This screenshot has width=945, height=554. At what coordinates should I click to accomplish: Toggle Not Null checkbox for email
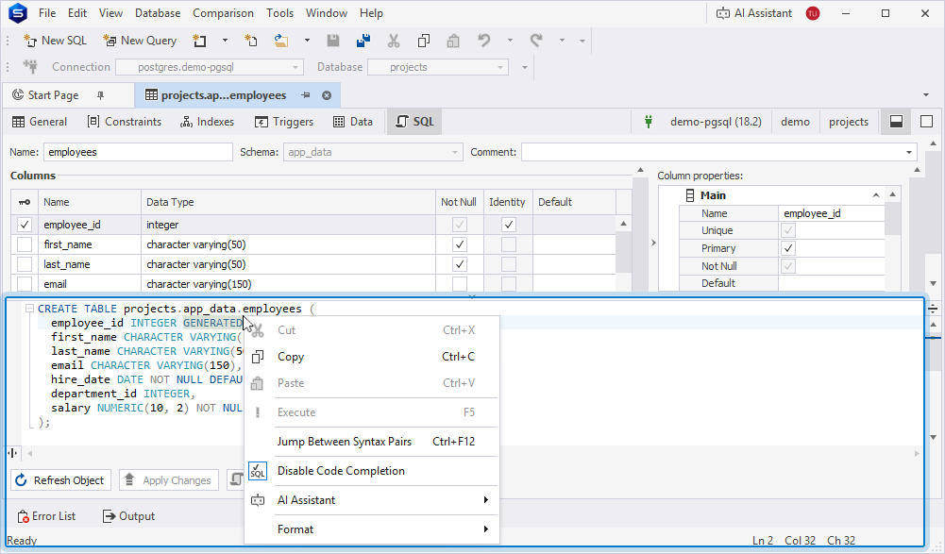[x=459, y=284]
